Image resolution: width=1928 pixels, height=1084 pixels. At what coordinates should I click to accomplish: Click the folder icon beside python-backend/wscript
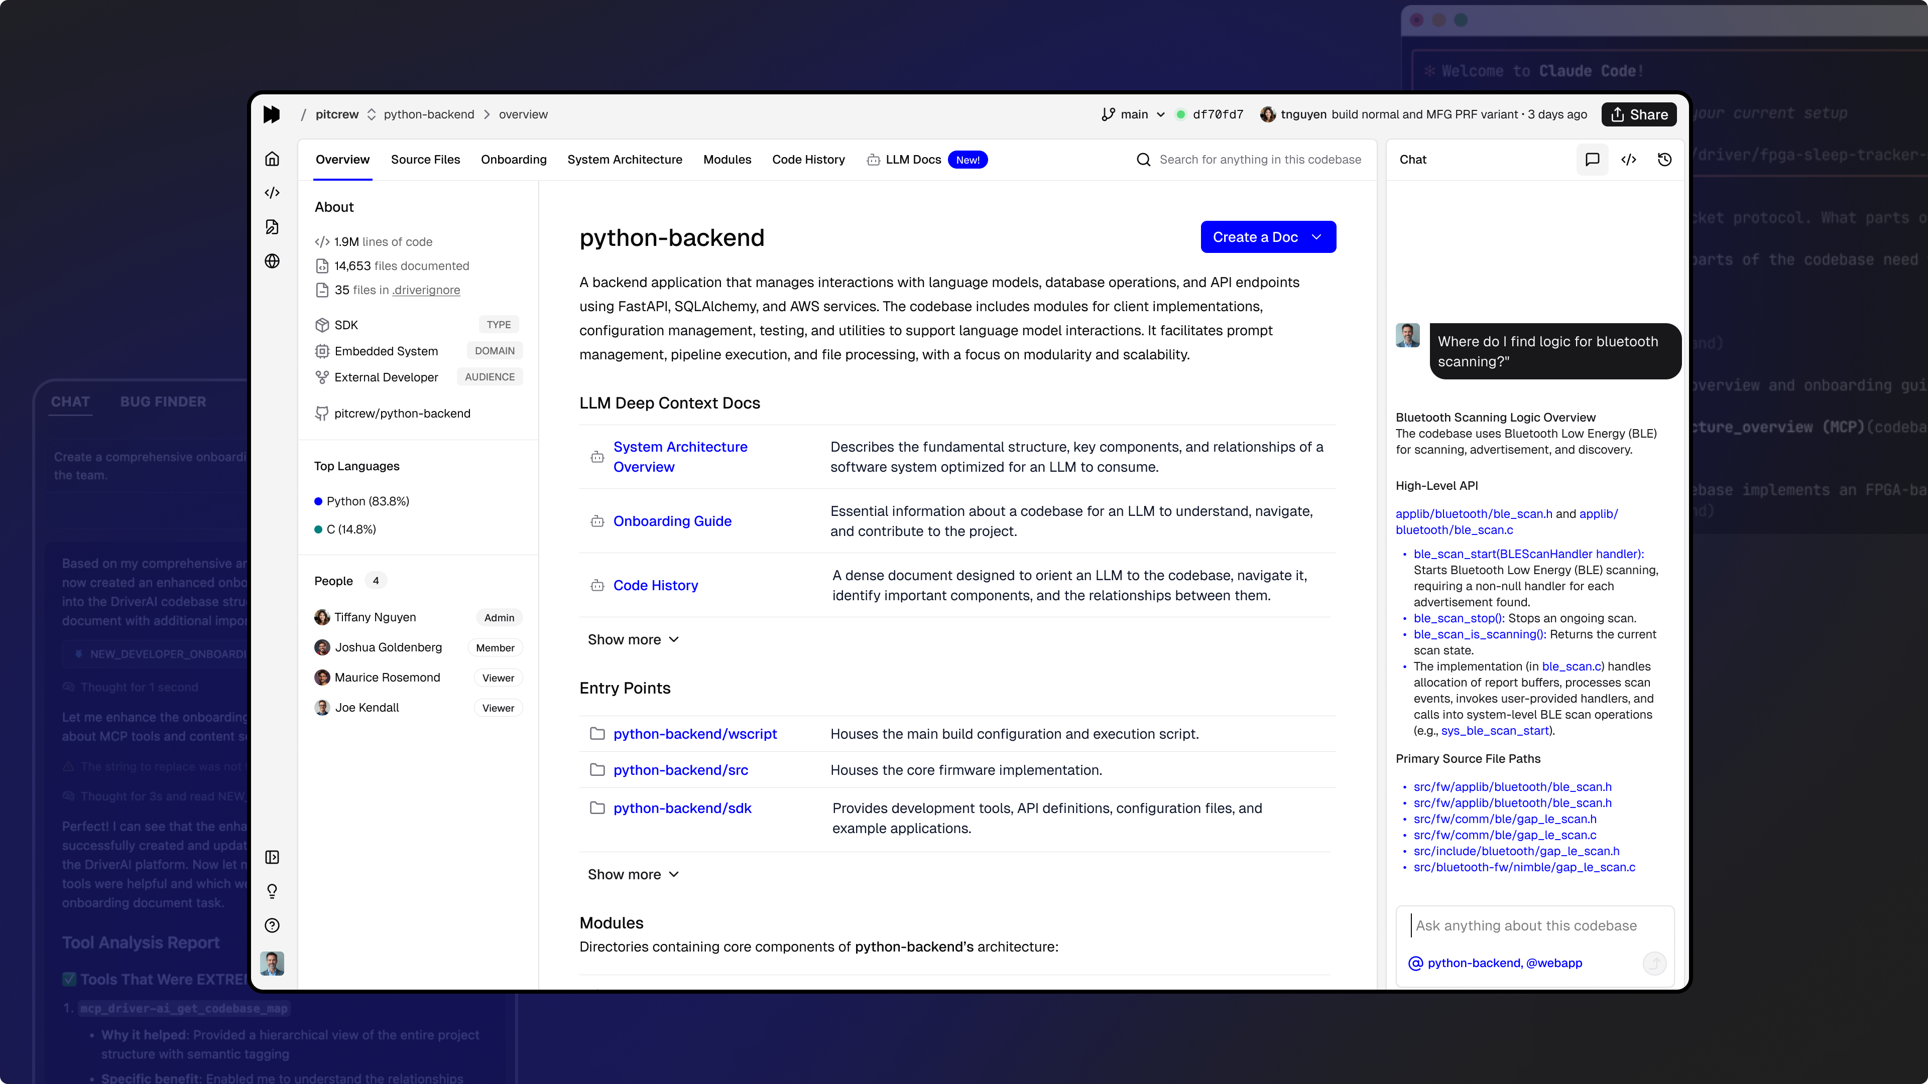(597, 734)
